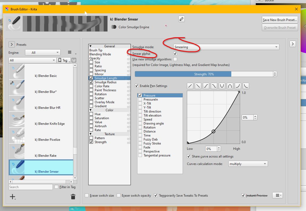Select the k) Blender Smear preset

tap(41, 167)
